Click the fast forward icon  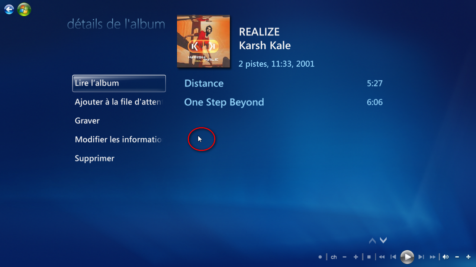click(432, 257)
